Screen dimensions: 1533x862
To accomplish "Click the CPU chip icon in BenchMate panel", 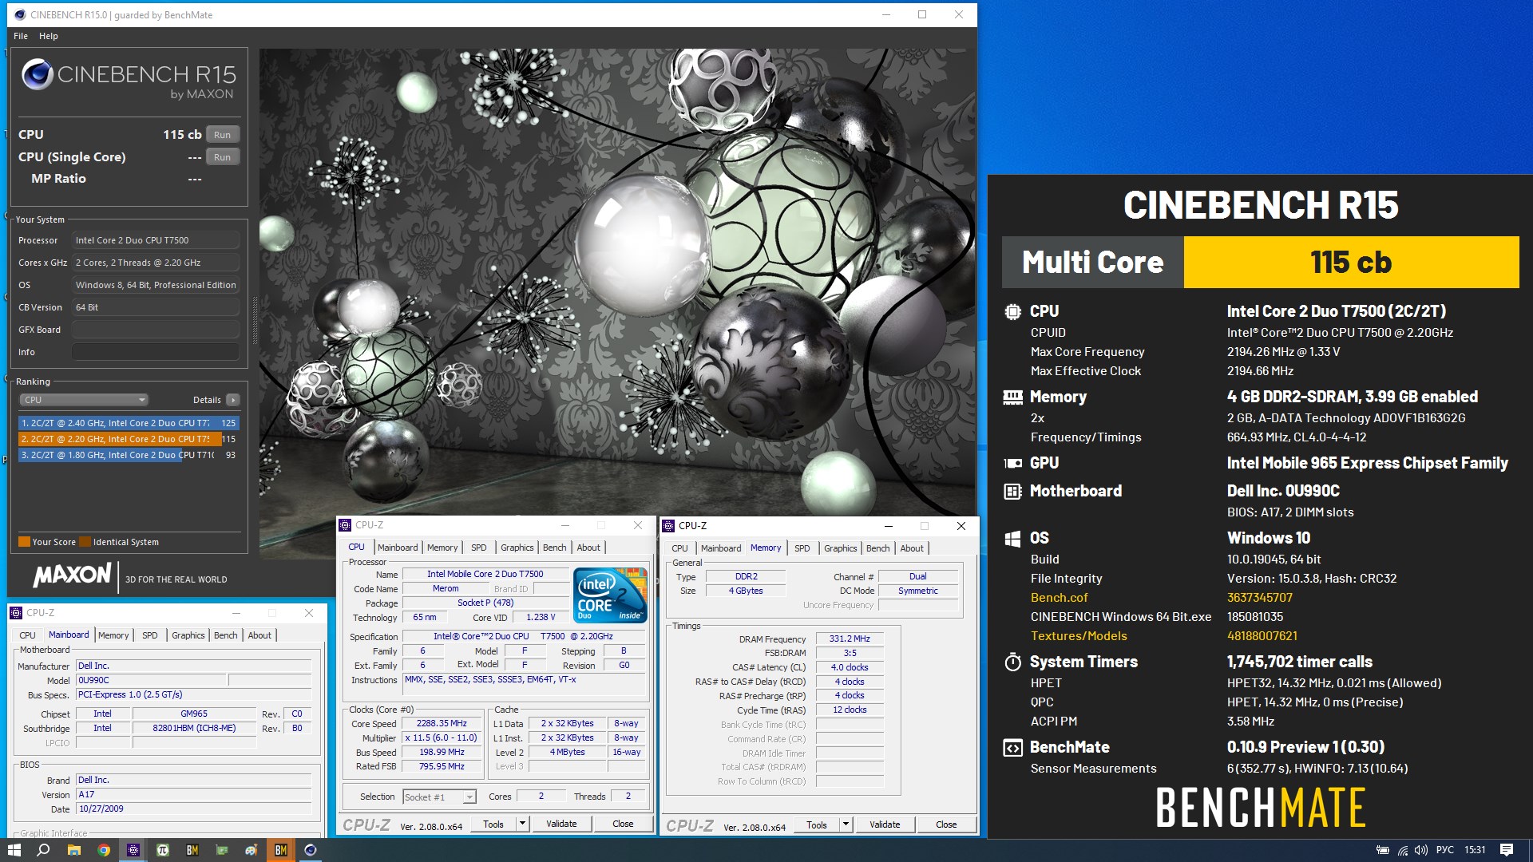I will [x=1012, y=311].
